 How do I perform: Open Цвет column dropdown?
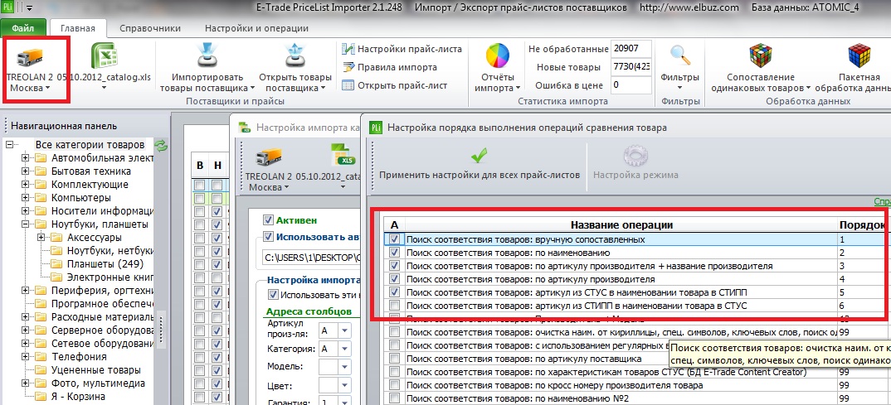point(344,386)
